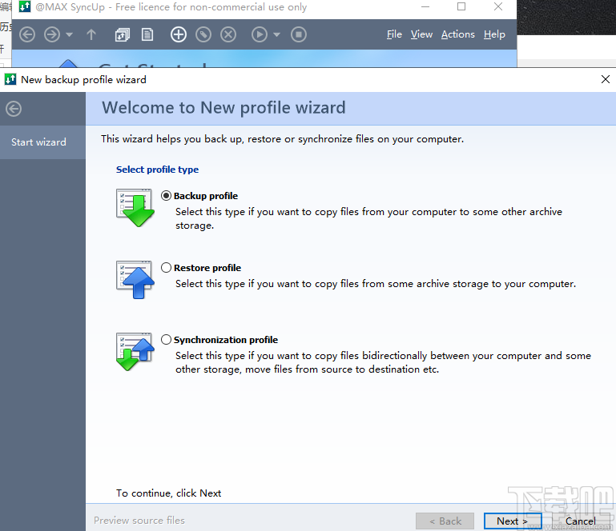Open the forward history dropdown arrow
This screenshot has width=616, height=531.
[70, 34]
